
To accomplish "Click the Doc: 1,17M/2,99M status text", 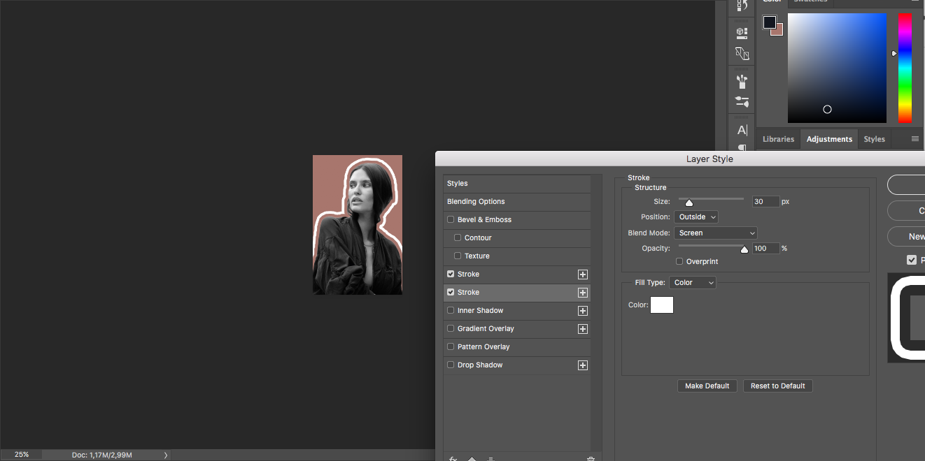I will (x=101, y=455).
